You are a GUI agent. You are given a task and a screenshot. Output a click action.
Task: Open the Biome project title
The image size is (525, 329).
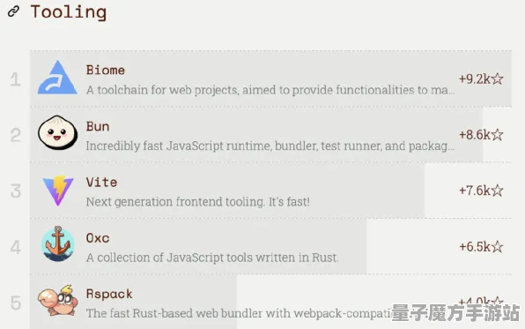click(x=106, y=70)
